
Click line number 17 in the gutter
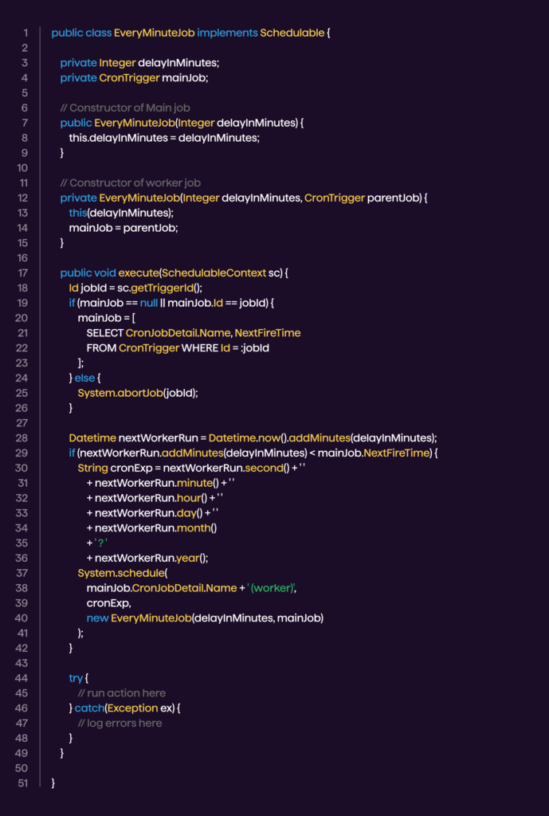coord(23,273)
